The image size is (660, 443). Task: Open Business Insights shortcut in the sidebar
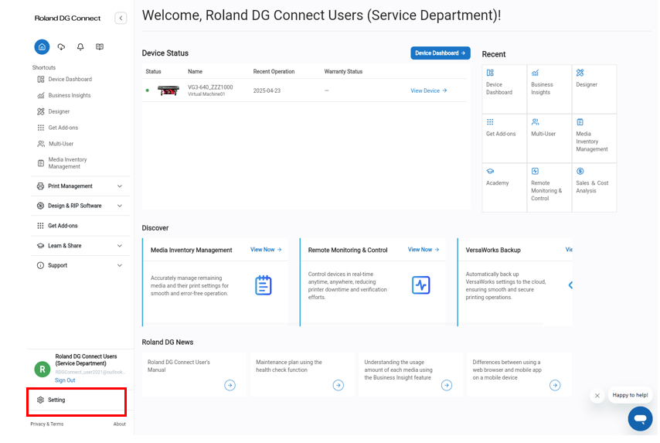click(64, 95)
